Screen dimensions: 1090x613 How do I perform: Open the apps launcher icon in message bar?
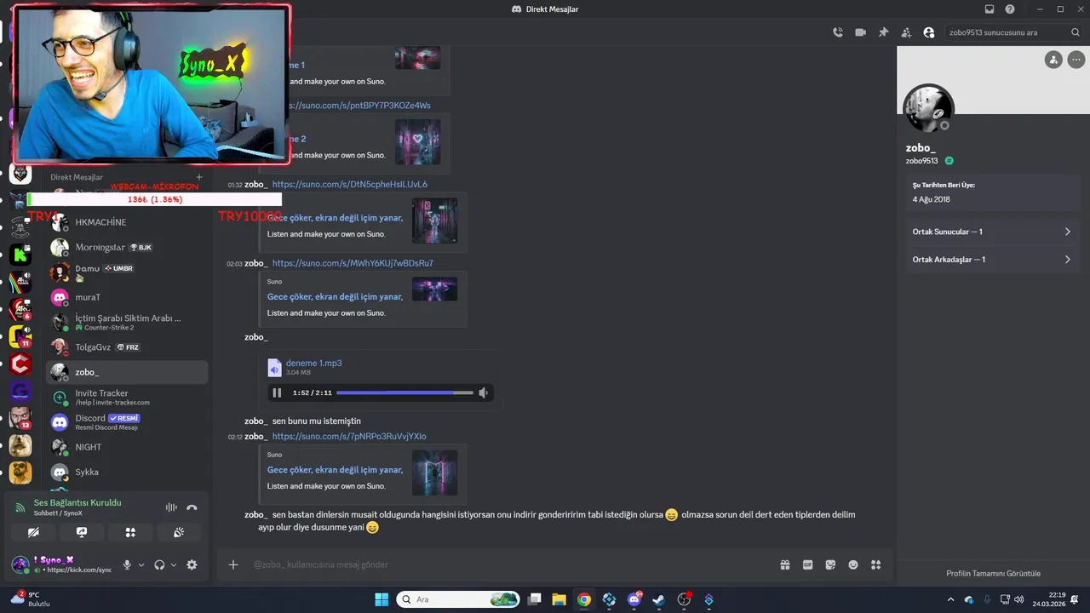[876, 564]
